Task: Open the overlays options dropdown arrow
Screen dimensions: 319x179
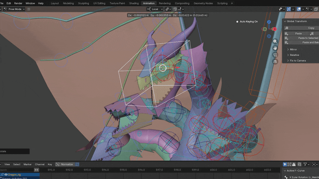Action: pos(303,9)
